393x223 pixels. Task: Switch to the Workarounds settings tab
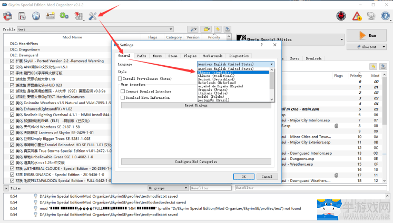212,56
